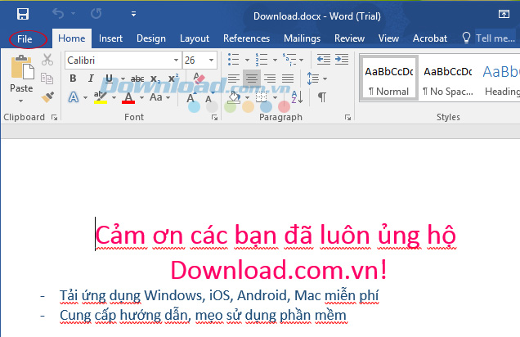Apply the Heading style from the gallery
This screenshot has width=520, height=337.
(x=500, y=80)
